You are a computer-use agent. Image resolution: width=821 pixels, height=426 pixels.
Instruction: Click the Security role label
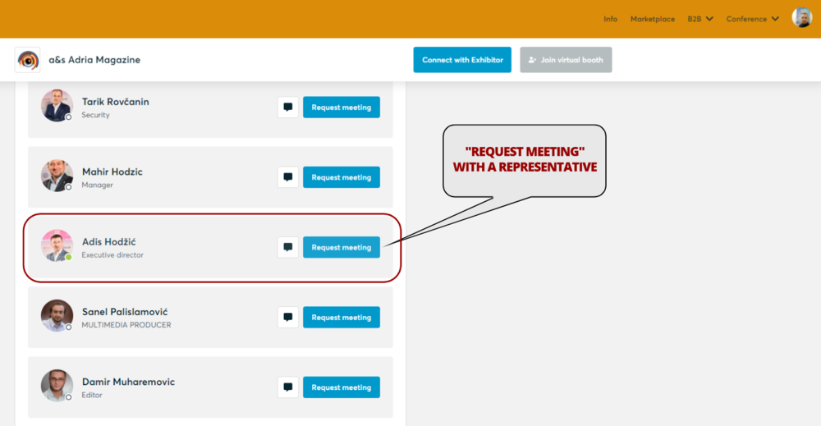click(x=95, y=115)
